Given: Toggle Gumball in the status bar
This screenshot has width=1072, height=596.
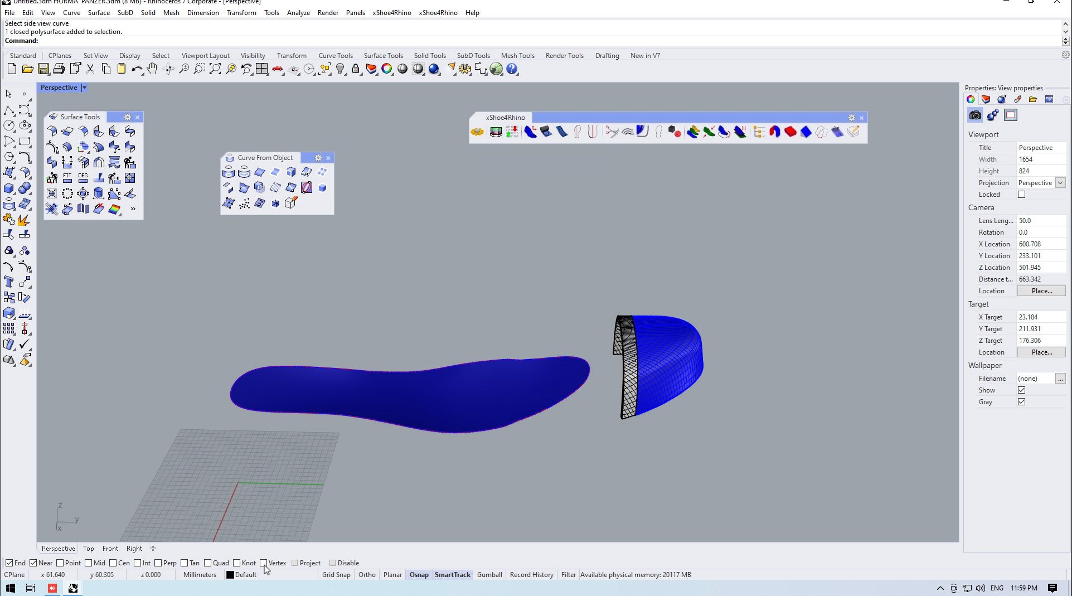Looking at the screenshot, I should [x=489, y=575].
